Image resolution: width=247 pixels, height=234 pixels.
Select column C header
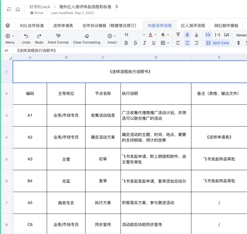[x=103, y=57]
